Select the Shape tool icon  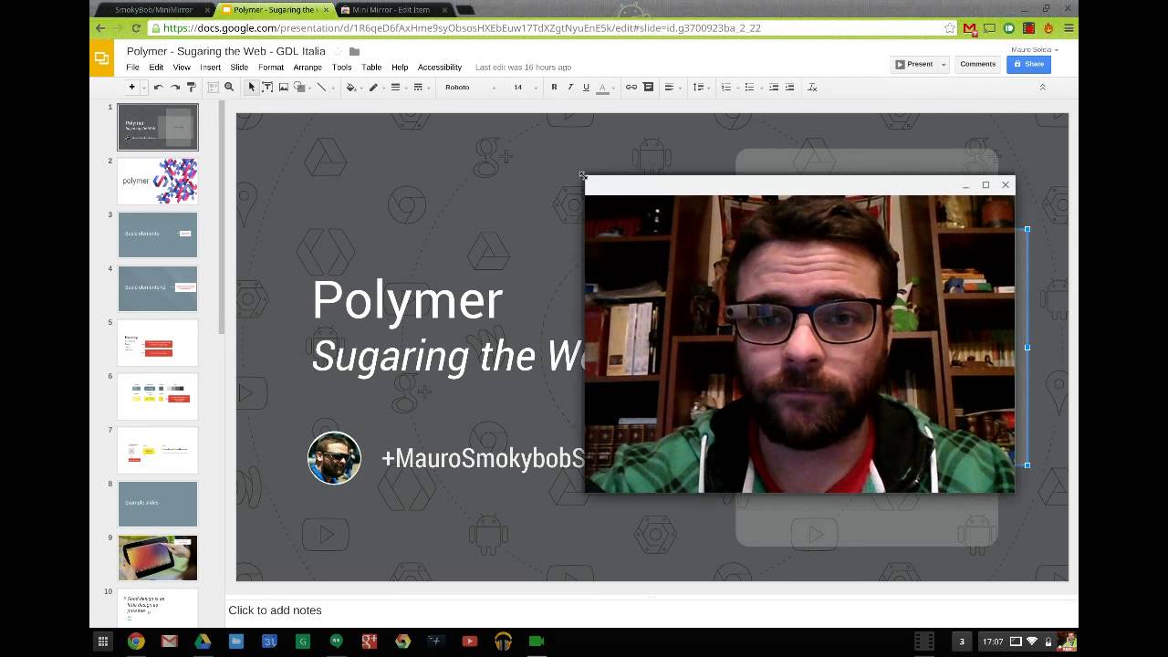300,88
